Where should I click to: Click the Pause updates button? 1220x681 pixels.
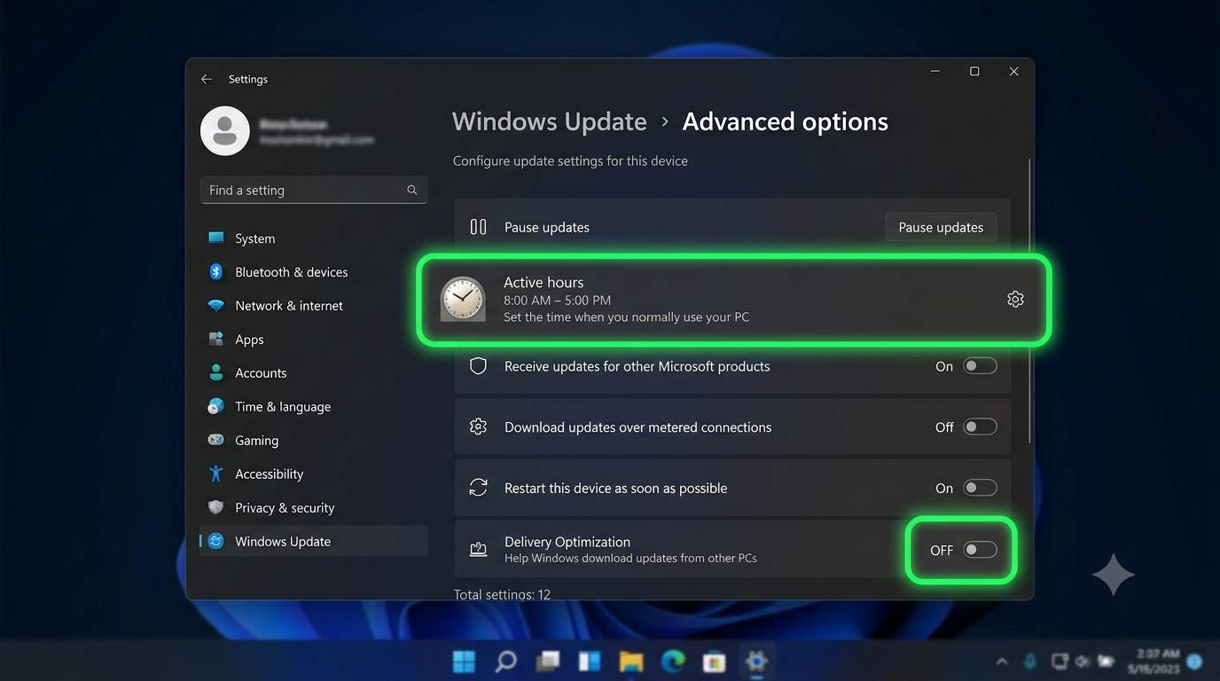pyautogui.click(x=941, y=227)
